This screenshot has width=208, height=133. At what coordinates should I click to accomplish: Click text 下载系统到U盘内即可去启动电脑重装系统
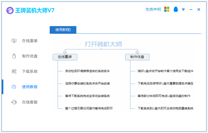pyautogui.click(x=165, y=108)
